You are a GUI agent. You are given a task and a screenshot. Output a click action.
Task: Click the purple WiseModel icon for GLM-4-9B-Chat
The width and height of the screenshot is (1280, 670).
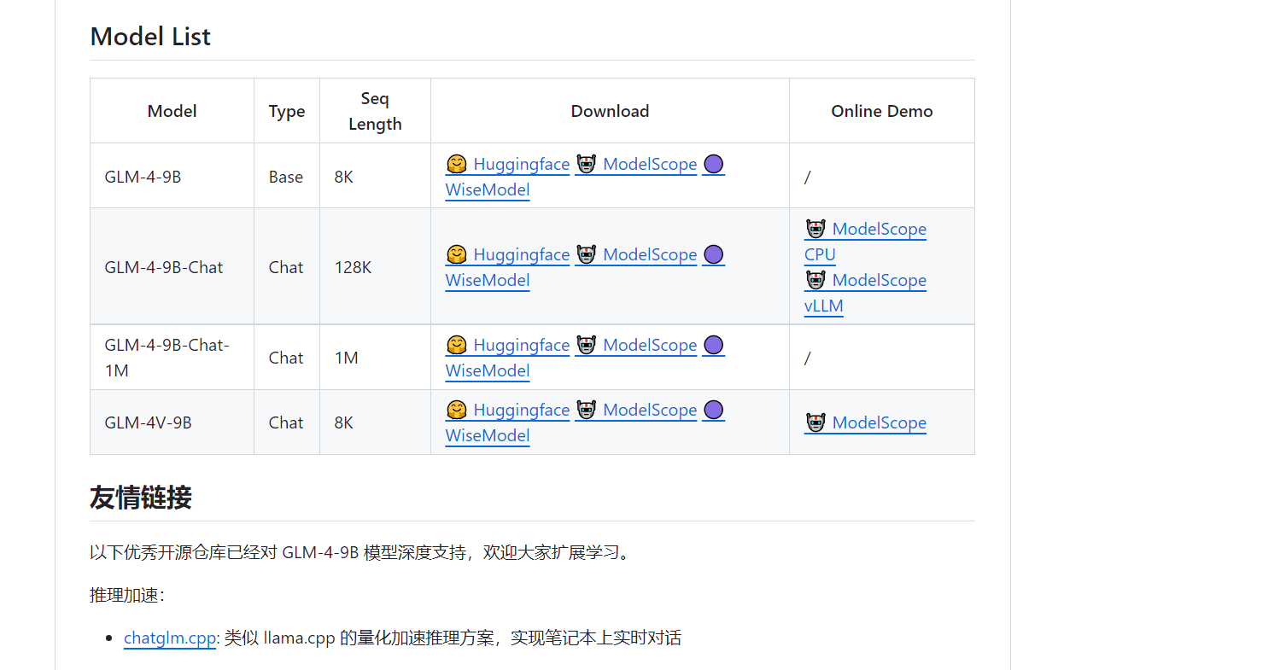coord(713,253)
